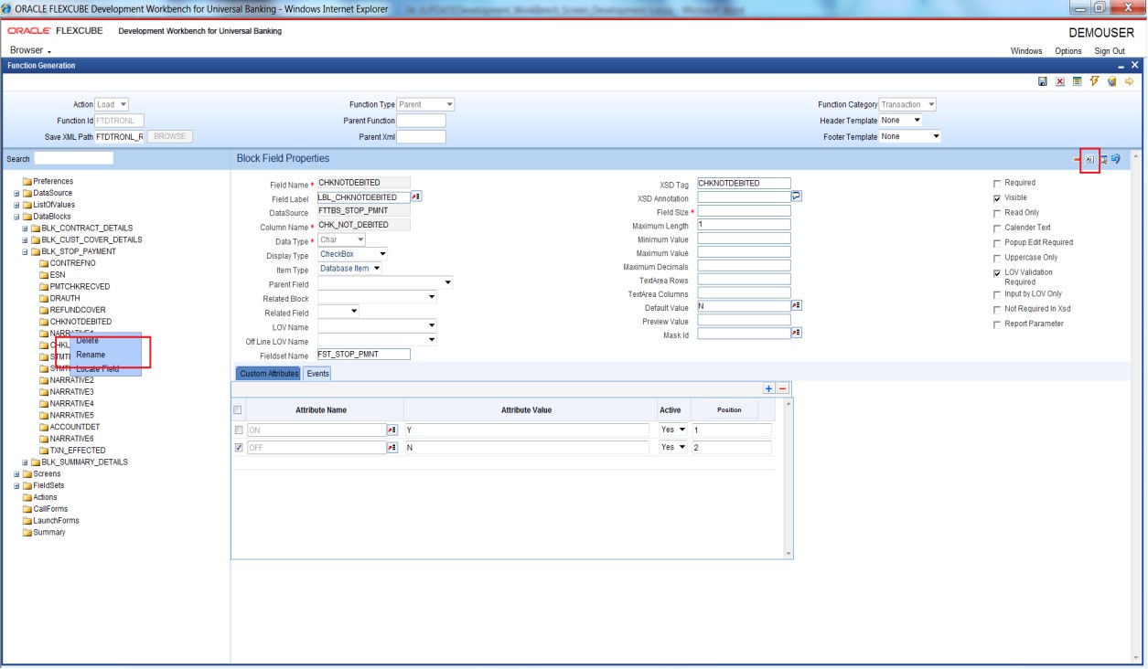Expand the Screens tree node
This screenshot has width=1148, height=669.
[x=16, y=474]
